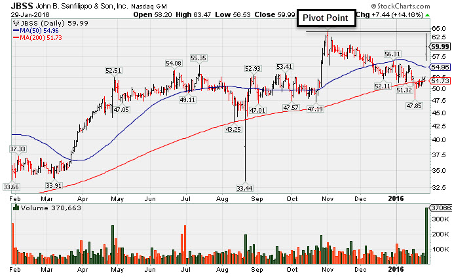Click the 370663 volume flag on the volume axis
Viewport: 452px width, 277px height.
(441, 208)
